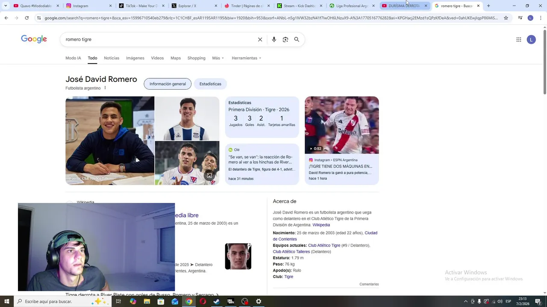Switch to the Videos results tab
Image resolution: width=547 pixels, height=307 pixels.
(x=157, y=58)
